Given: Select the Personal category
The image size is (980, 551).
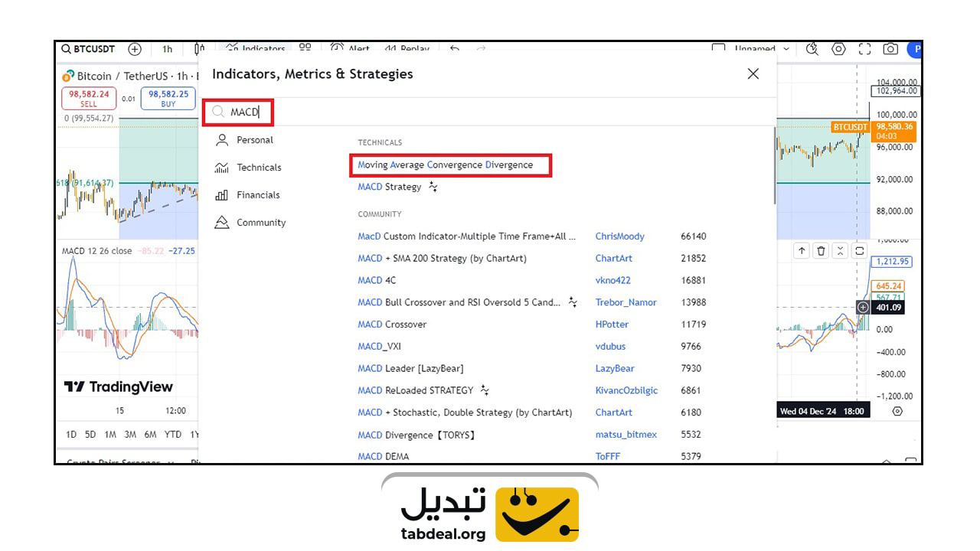Looking at the screenshot, I should point(245,140).
